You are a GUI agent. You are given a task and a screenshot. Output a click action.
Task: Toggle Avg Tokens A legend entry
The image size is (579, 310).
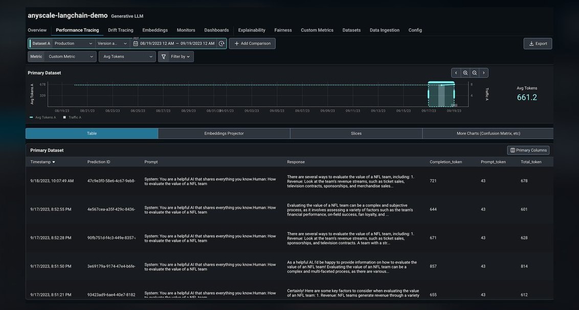[43, 117]
